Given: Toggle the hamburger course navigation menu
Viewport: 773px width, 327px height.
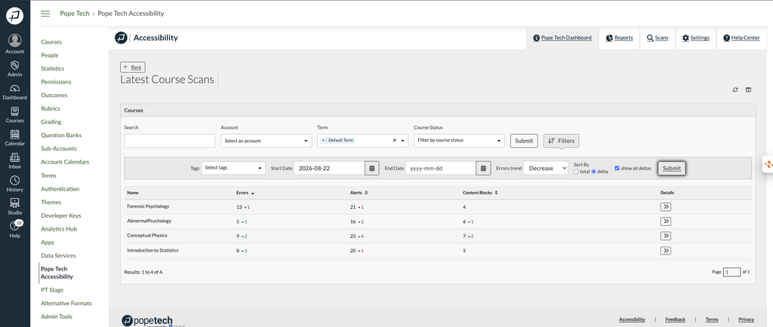Looking at the screenshot, I should [45, 14].
